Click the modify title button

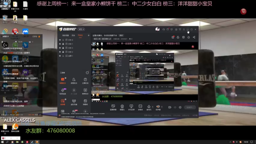pos(121,36)
